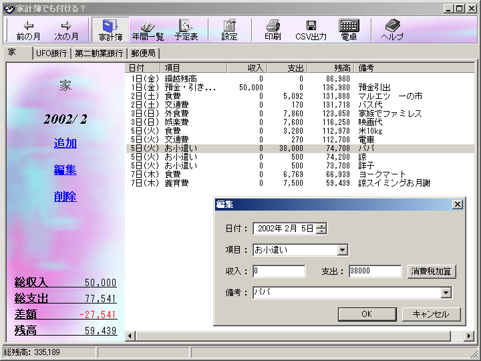
Task: Select the 映画代 entertainment row
Action: click(x=300, y=122)
